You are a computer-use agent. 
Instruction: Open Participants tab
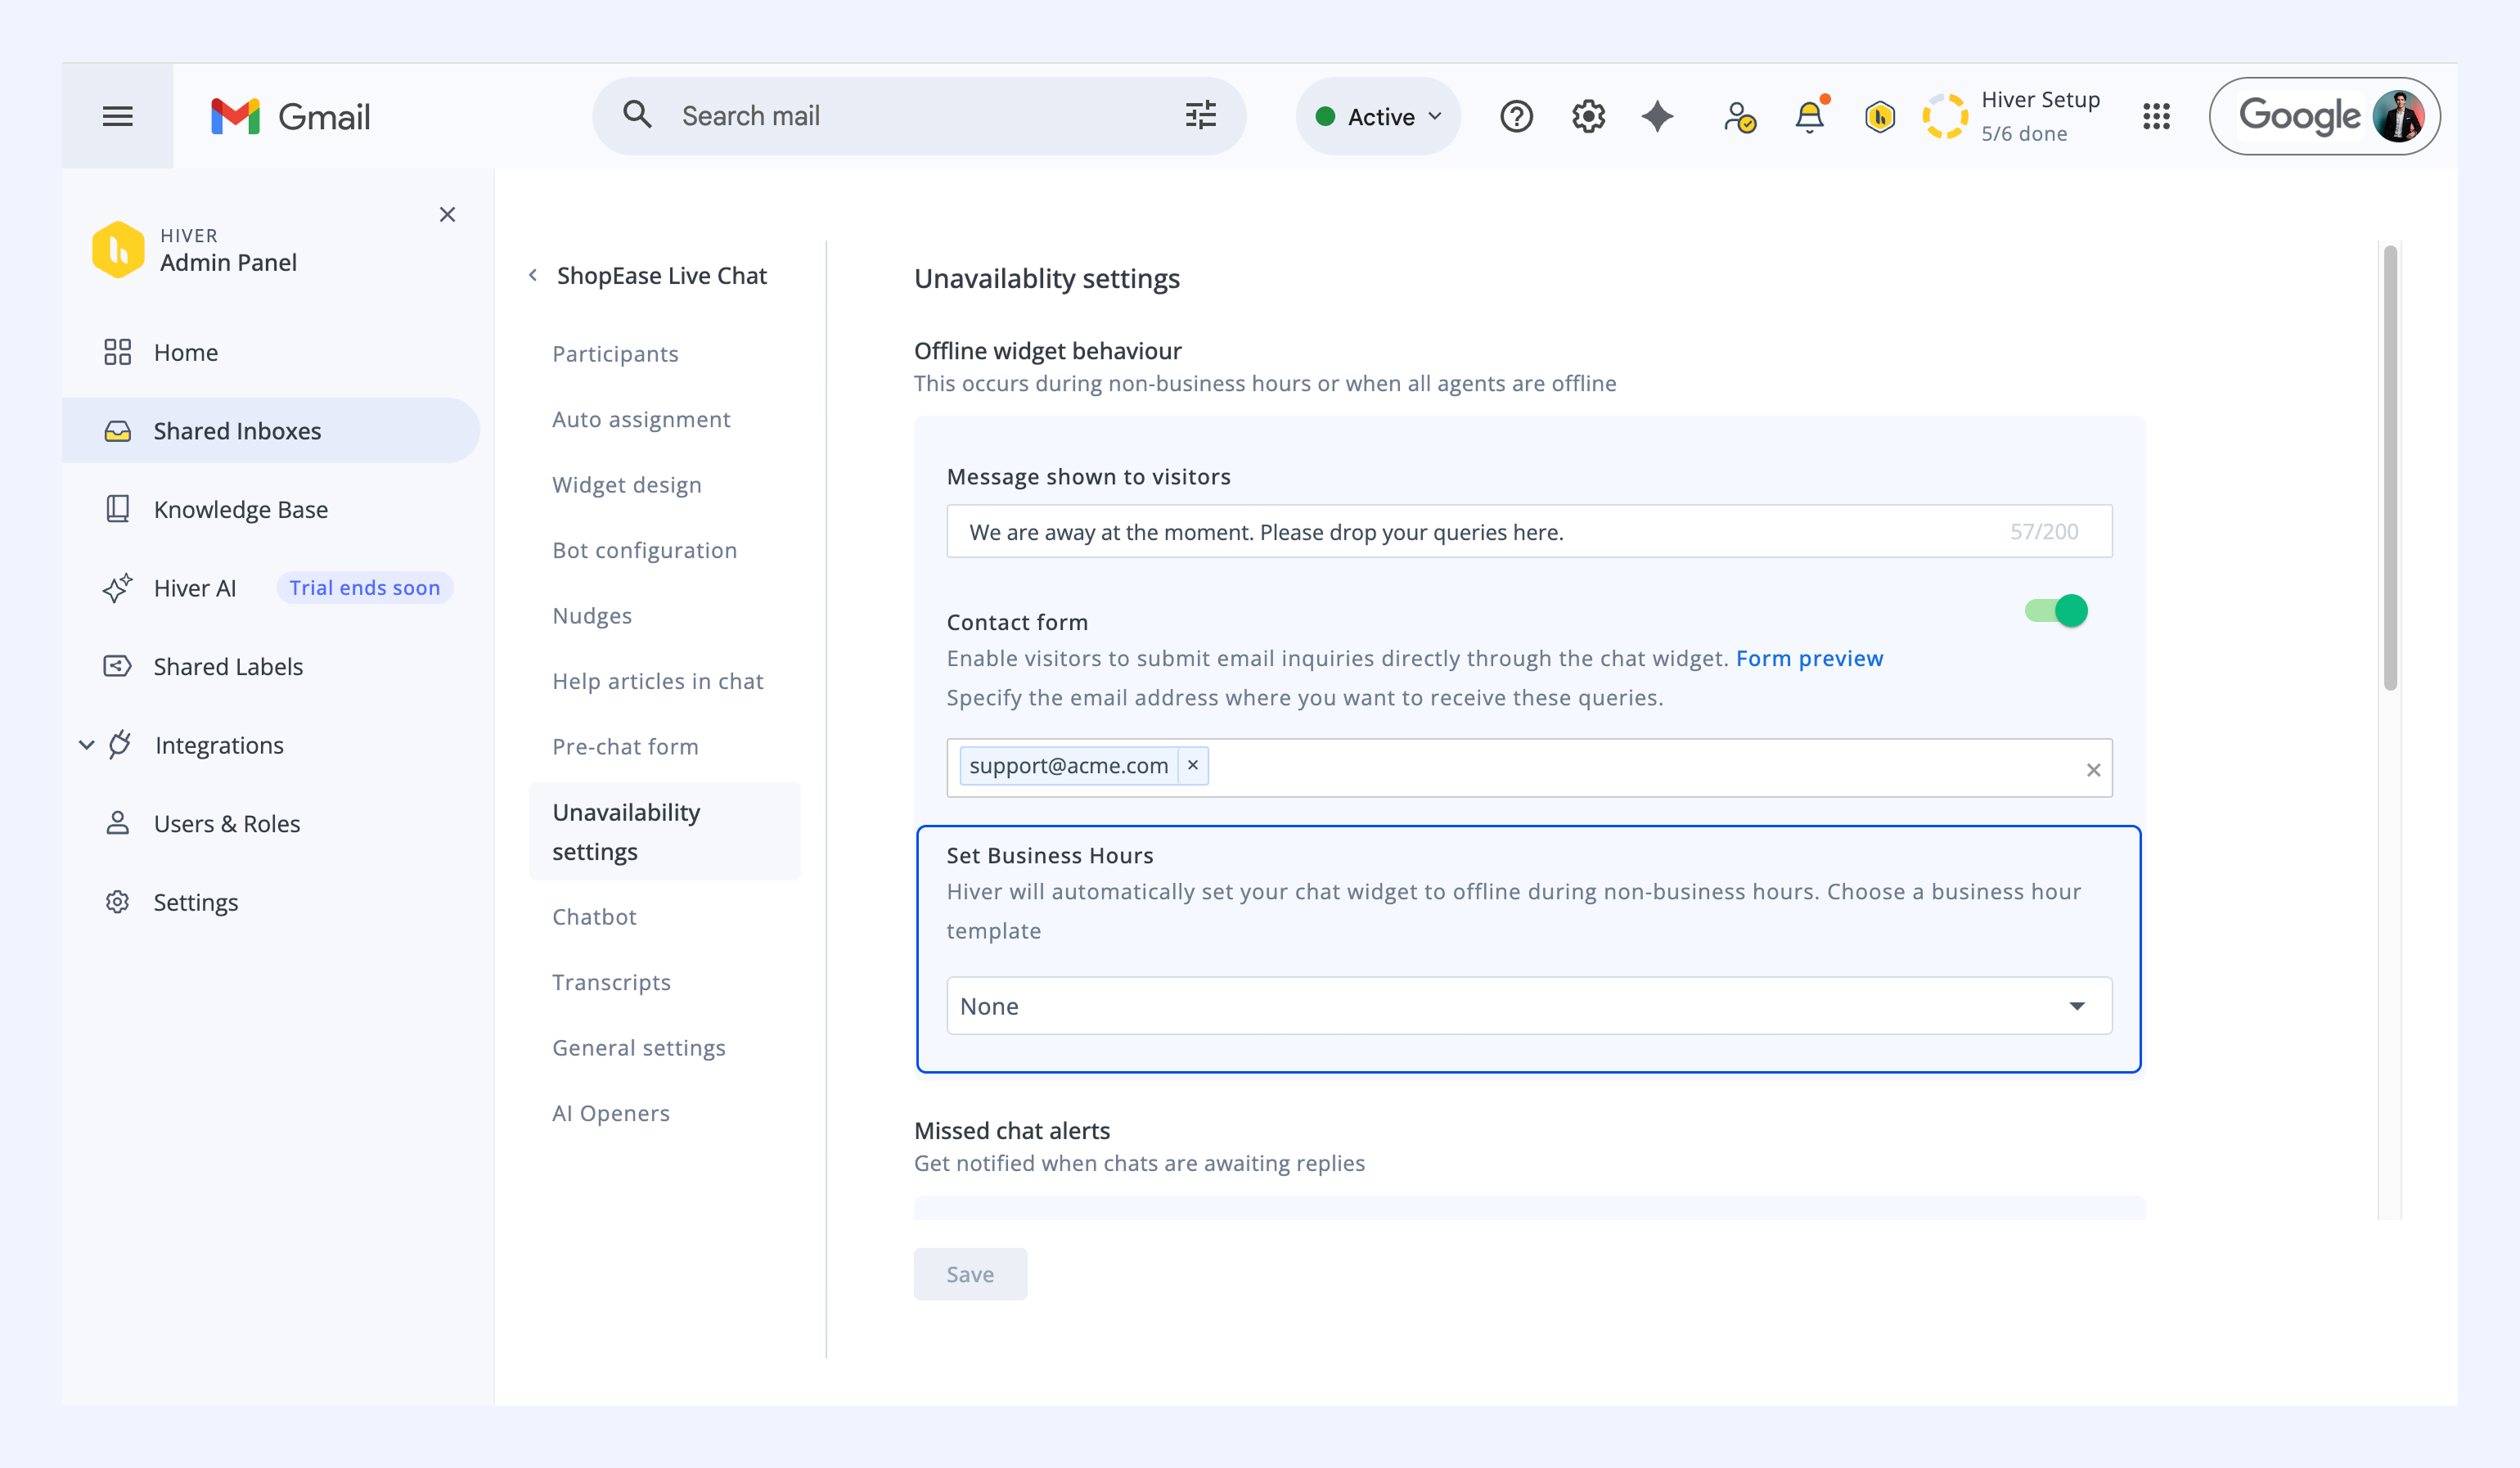[615, 353]
